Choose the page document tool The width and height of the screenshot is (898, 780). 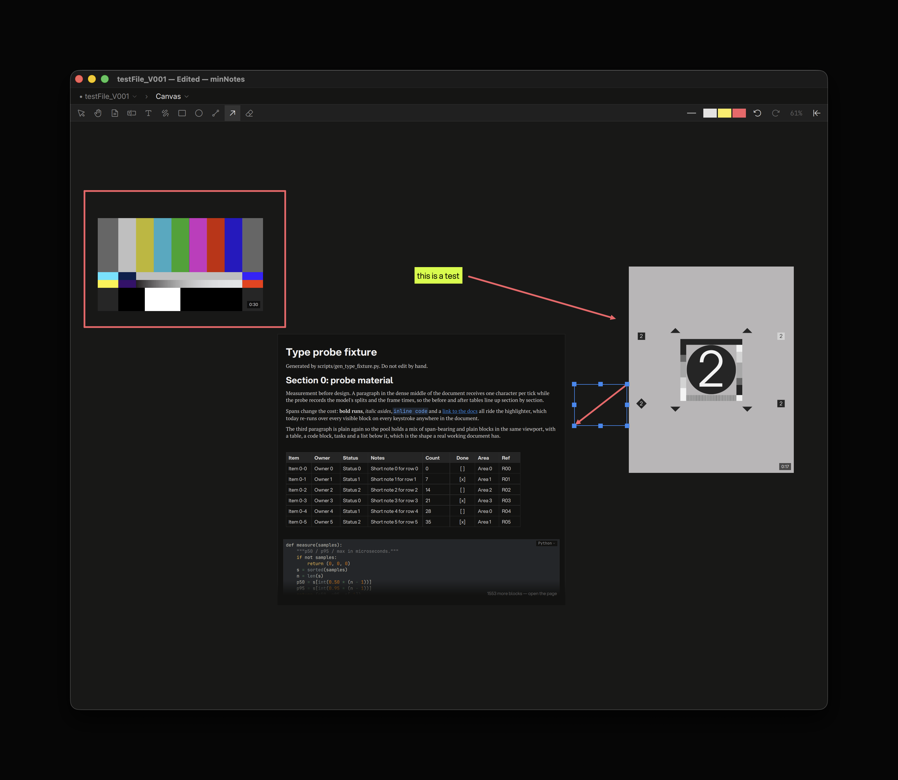point(115,113)
